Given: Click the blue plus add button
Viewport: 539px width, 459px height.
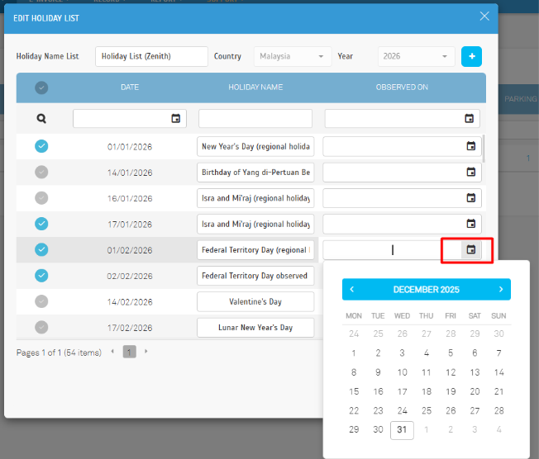Looking at the screenshot, I should [471, 56].
